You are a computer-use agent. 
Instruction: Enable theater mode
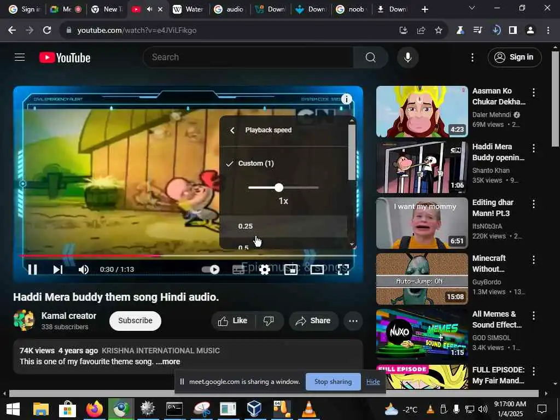point(317,270)
